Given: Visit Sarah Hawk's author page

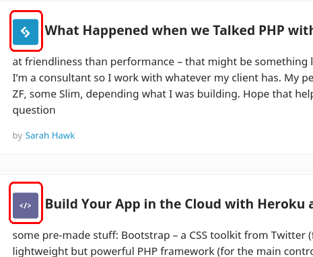Looking at the screenshot, I should 50,135.
